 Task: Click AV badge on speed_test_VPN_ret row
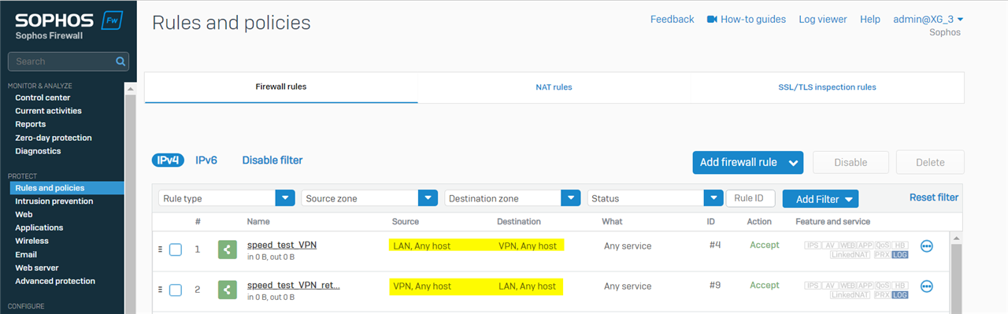[x=829, y=286]
